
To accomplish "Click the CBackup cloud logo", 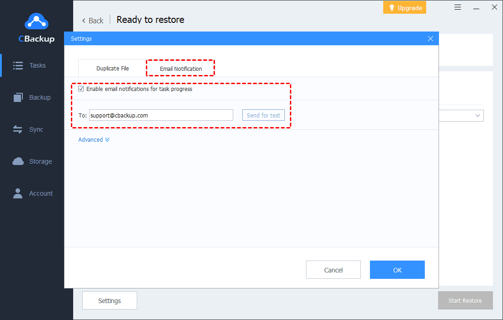I will [x=36, y=21].
